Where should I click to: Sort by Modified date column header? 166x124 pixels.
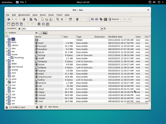(121, 37)
